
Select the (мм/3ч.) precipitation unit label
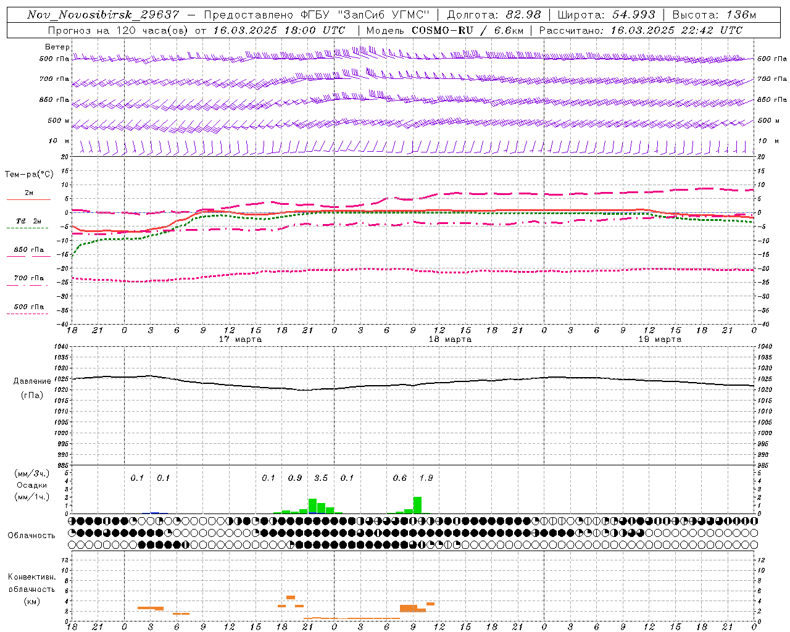coord(32,473)
